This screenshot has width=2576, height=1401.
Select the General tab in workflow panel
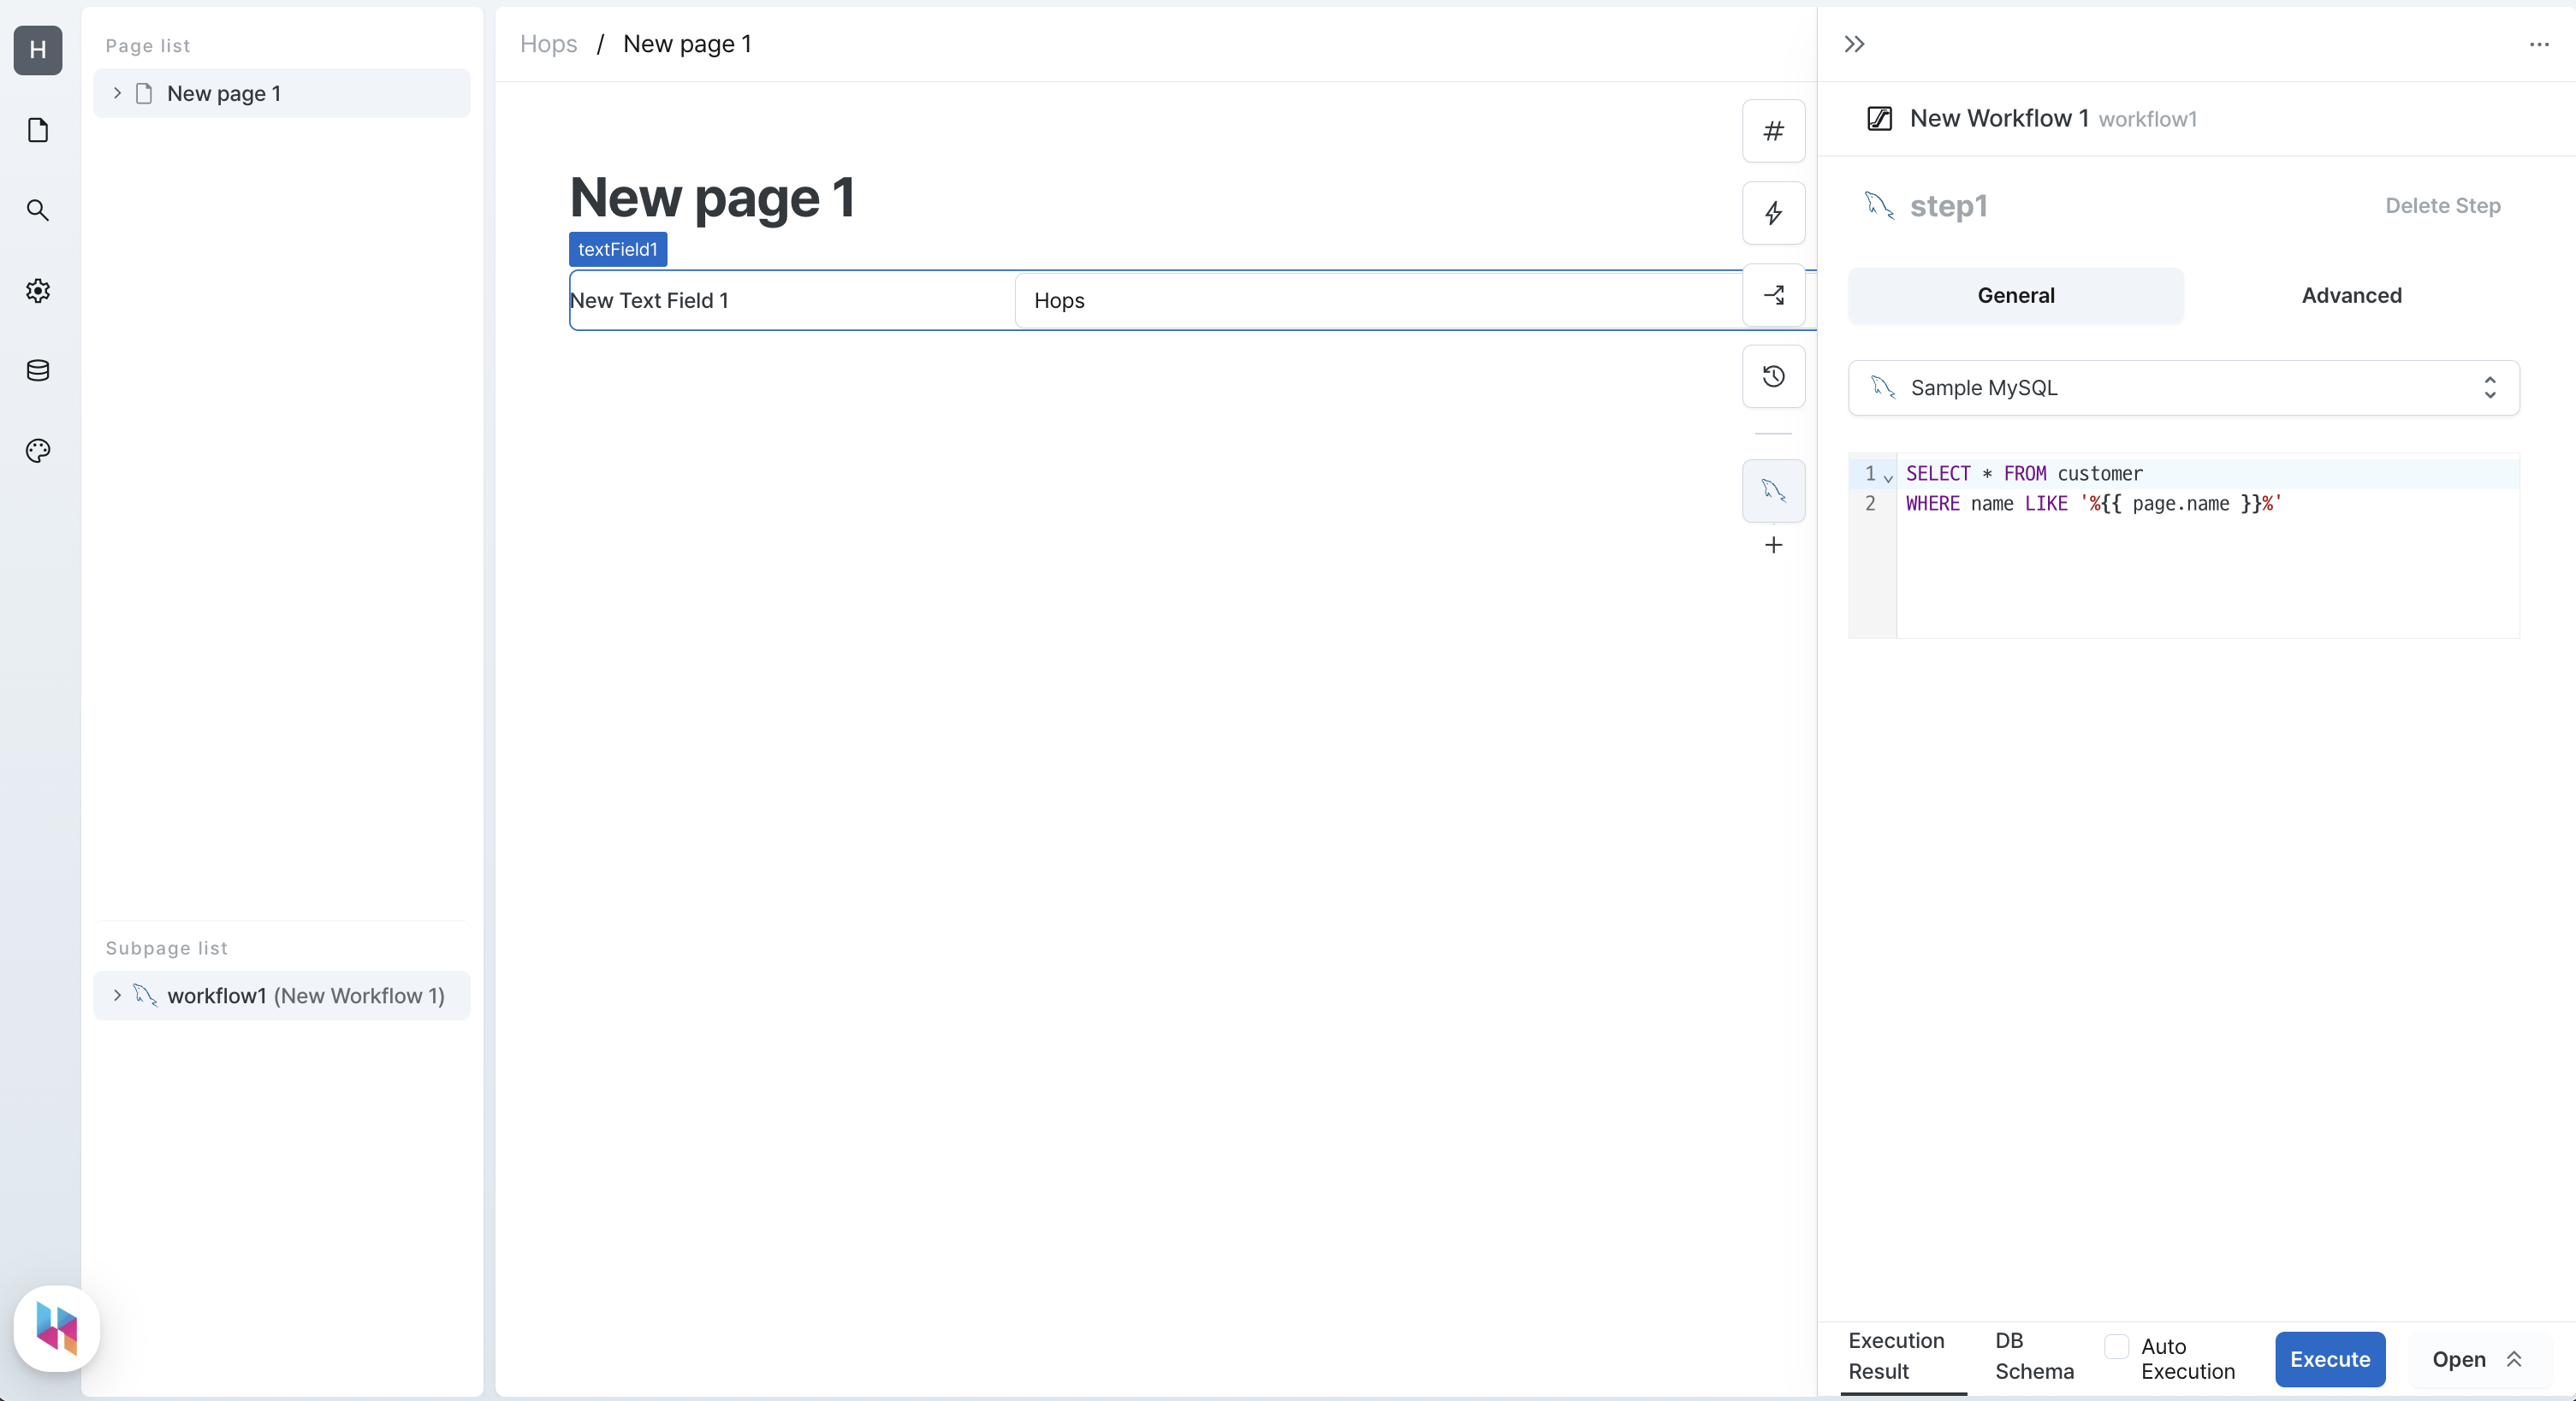click(2015, 295)
